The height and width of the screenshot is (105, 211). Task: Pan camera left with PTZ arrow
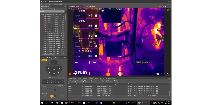tap(48, 68)
